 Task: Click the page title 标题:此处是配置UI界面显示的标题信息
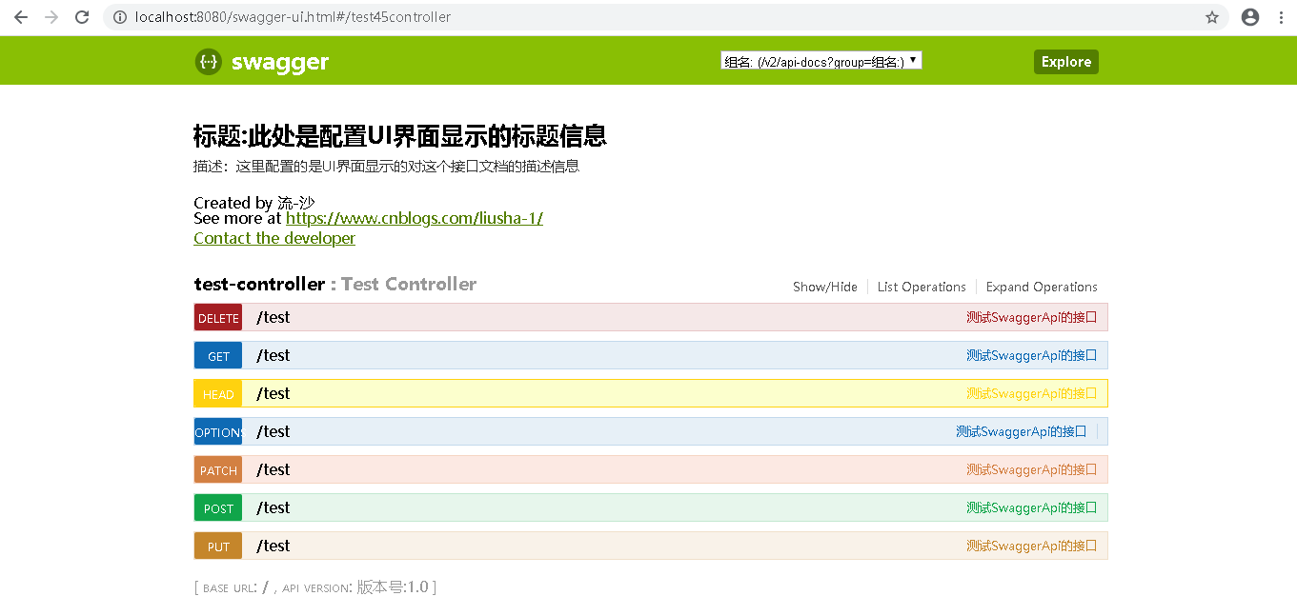coord(400,136)
